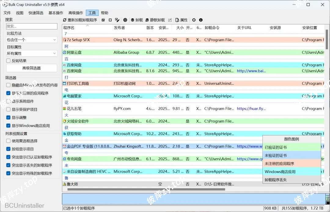
Task: Click the info (i) toolbar icon
Action: (x=201, y=20)
